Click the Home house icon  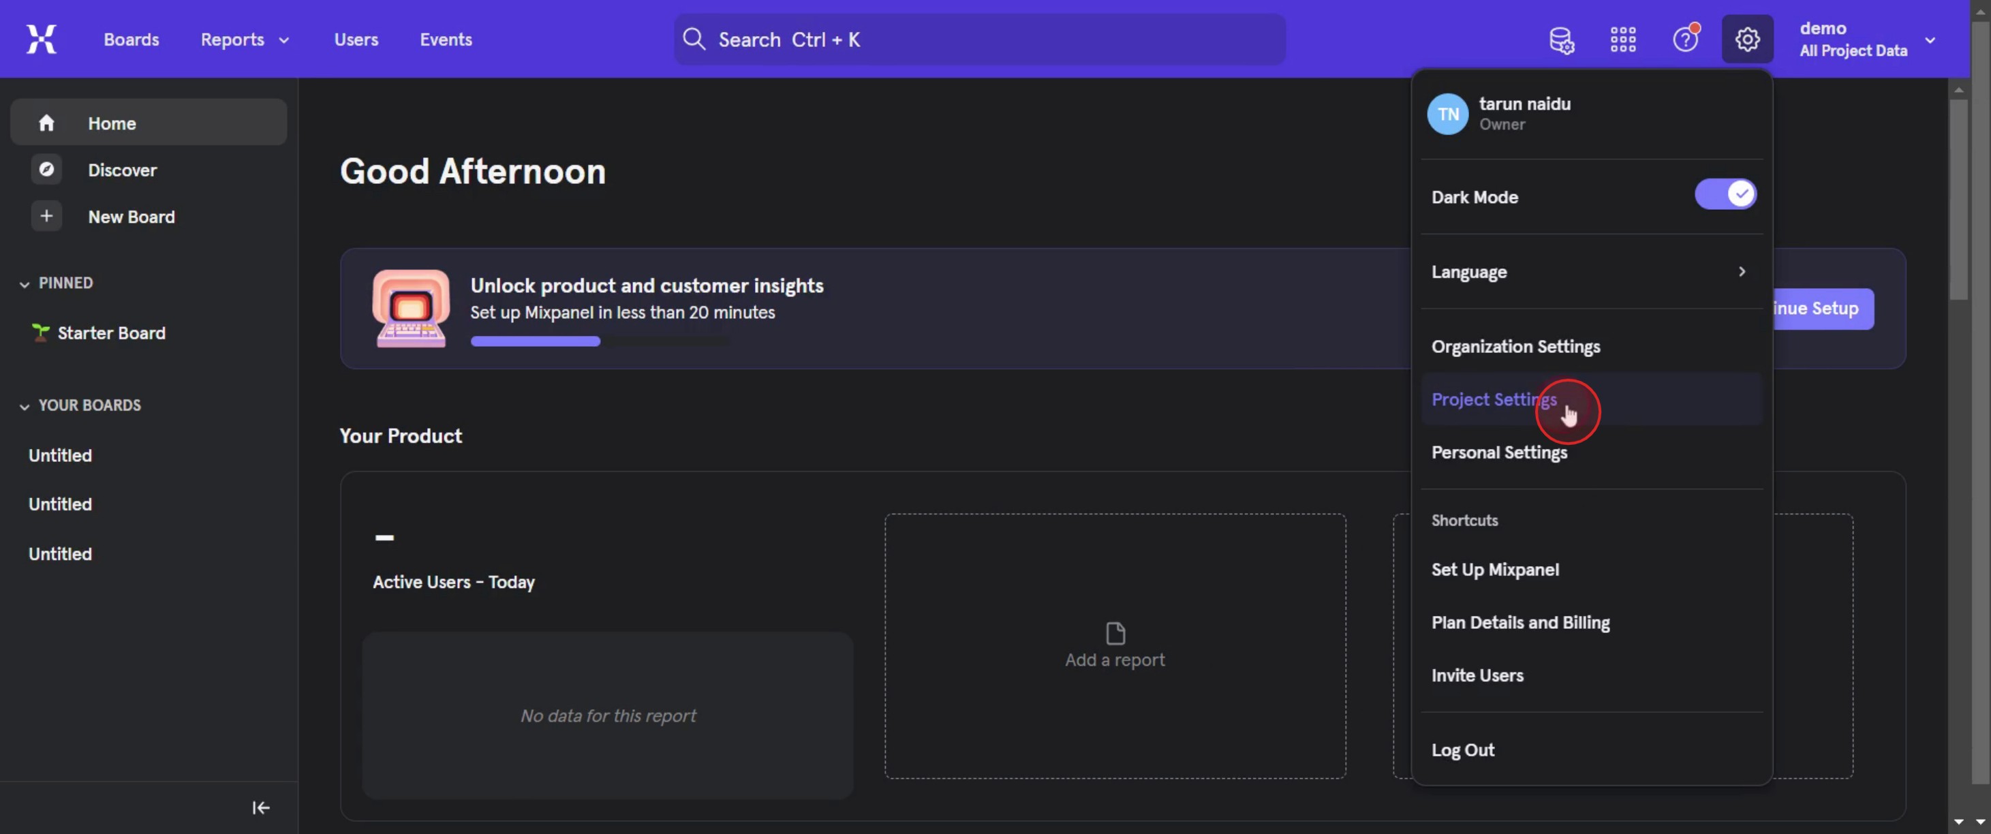46,123
